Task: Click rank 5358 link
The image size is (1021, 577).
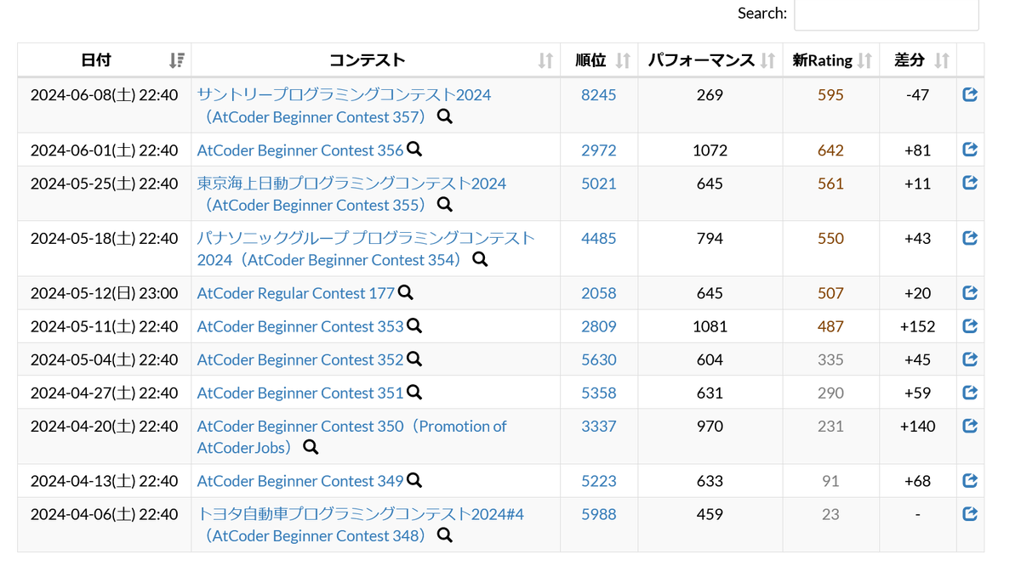Action: (599, 393)
